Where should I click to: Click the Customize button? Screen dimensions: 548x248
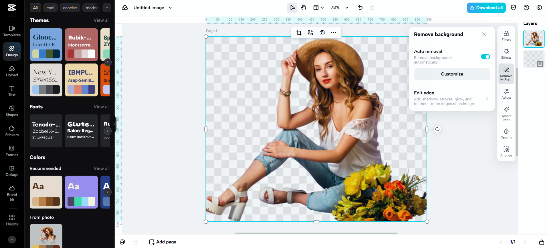pos(452,74)
